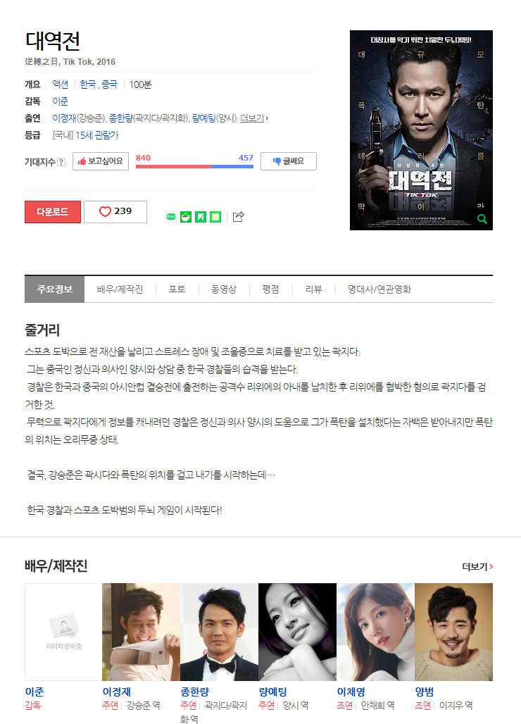Click the expectation index red-blue bar

(x=194, y=166)
